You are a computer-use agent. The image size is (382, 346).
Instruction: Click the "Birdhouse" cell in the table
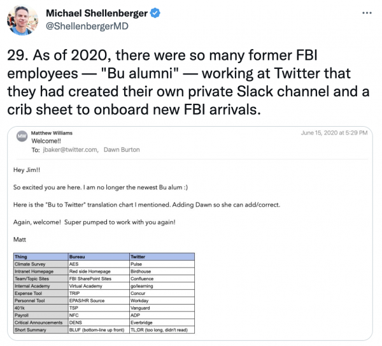(143, 271)
